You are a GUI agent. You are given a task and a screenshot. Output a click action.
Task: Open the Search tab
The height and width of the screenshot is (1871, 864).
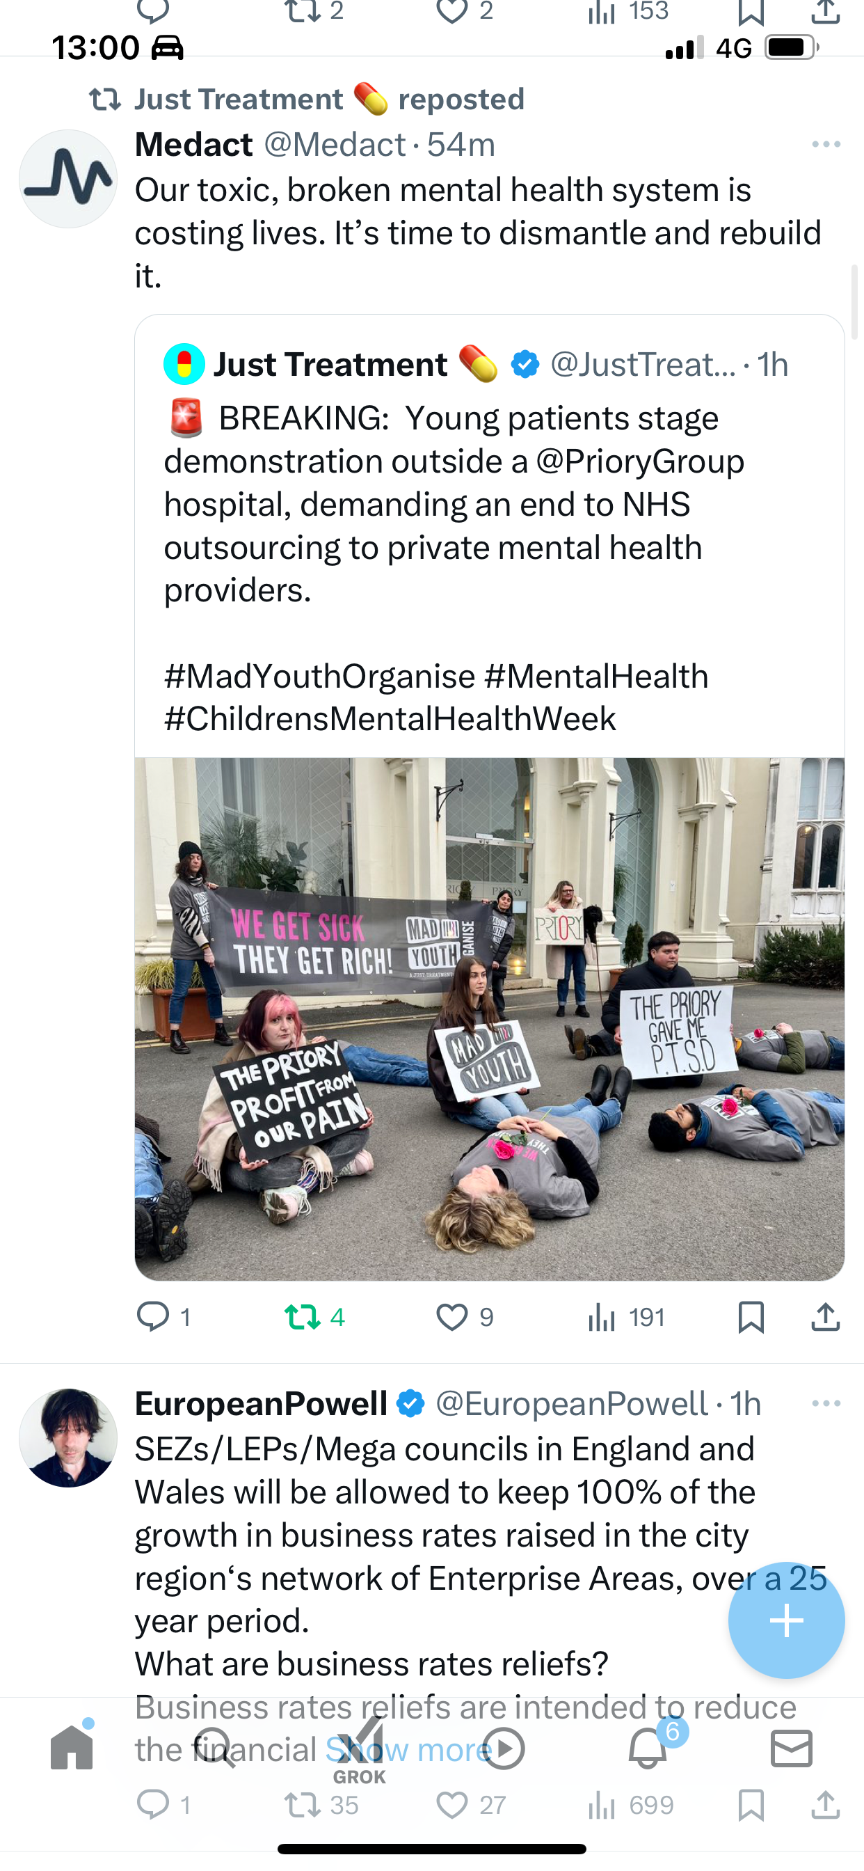click(x=215, y=1748)
